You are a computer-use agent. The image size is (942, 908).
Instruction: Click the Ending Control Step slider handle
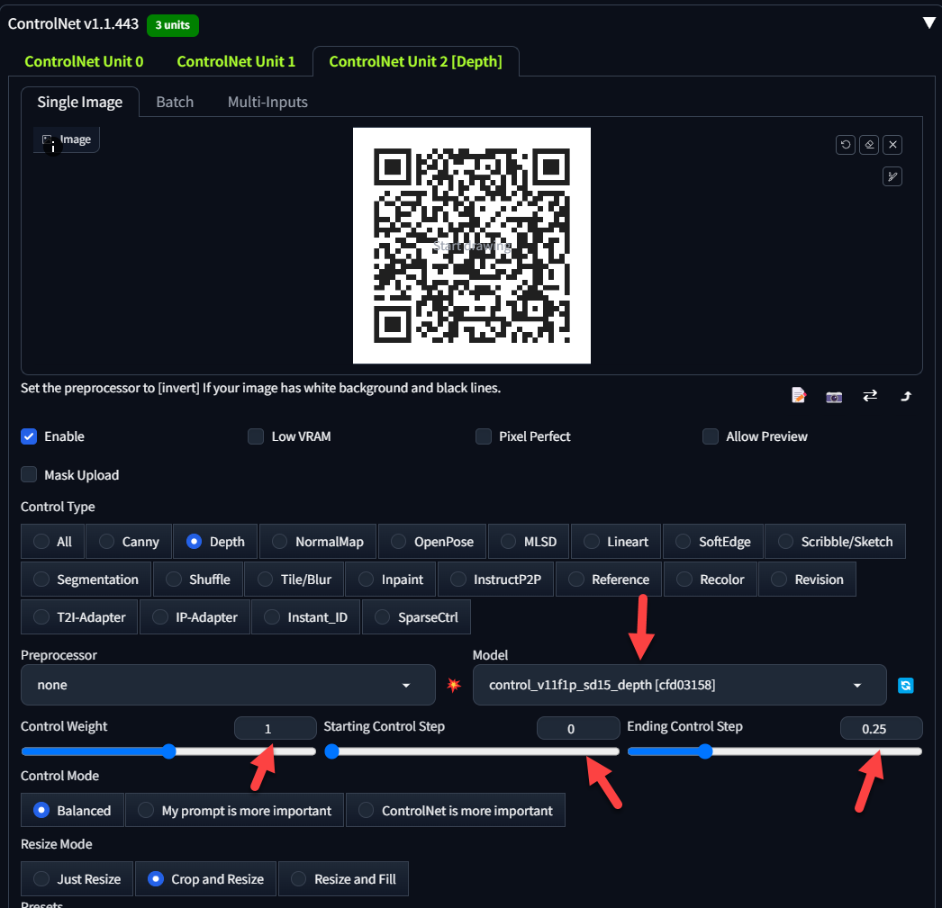pos(705,751)
